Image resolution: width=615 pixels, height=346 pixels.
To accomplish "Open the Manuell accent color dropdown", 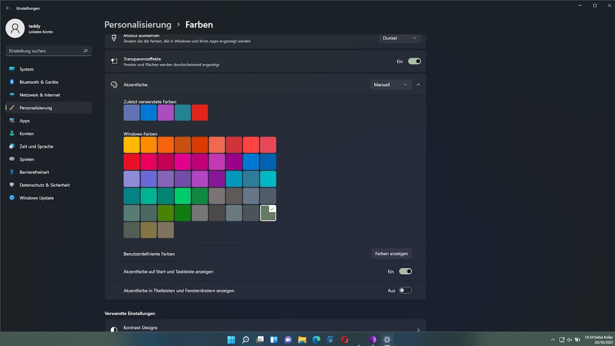I will point(390,84).
